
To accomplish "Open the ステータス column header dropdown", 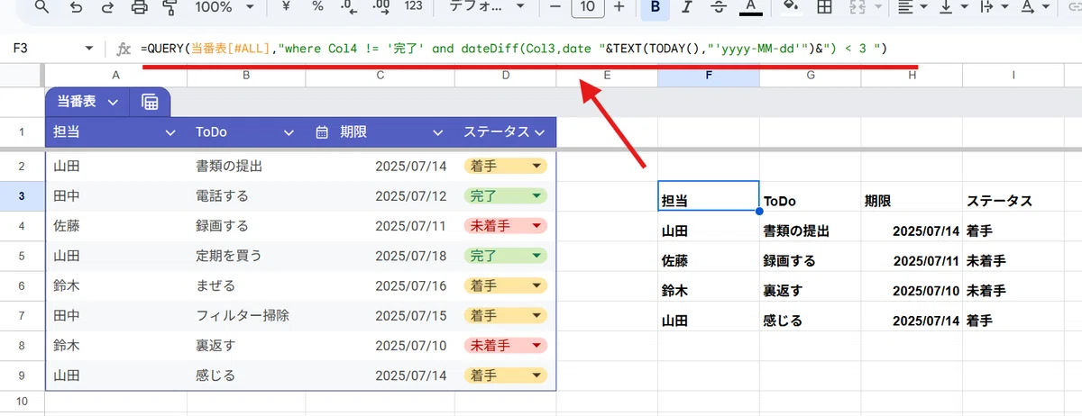I will click(x=540, y=133).
